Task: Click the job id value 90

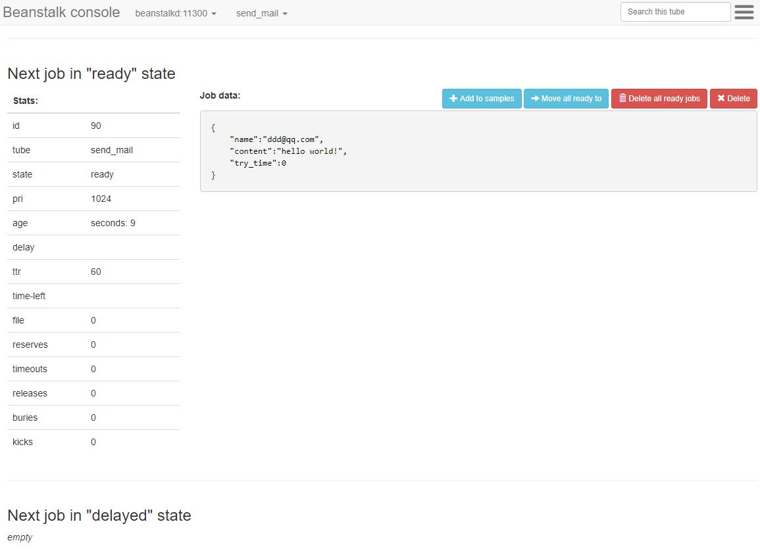Action: [x=96, y=126]
